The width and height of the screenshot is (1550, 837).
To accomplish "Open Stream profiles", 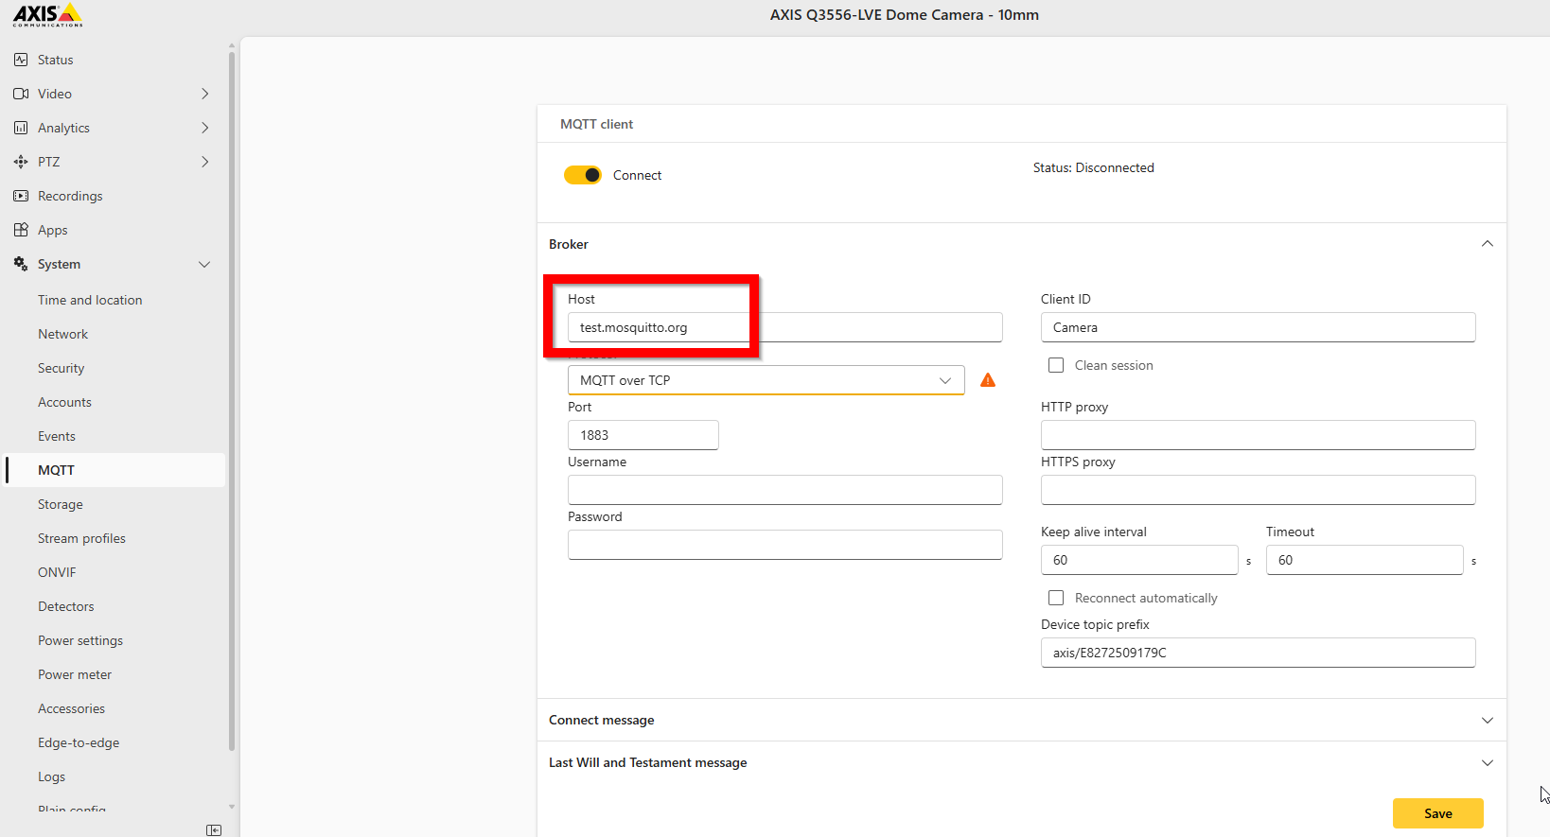I will click(x=81, y=538).
